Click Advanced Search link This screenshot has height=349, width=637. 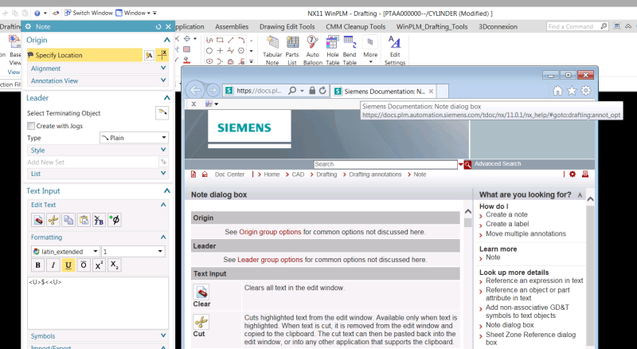498,164
